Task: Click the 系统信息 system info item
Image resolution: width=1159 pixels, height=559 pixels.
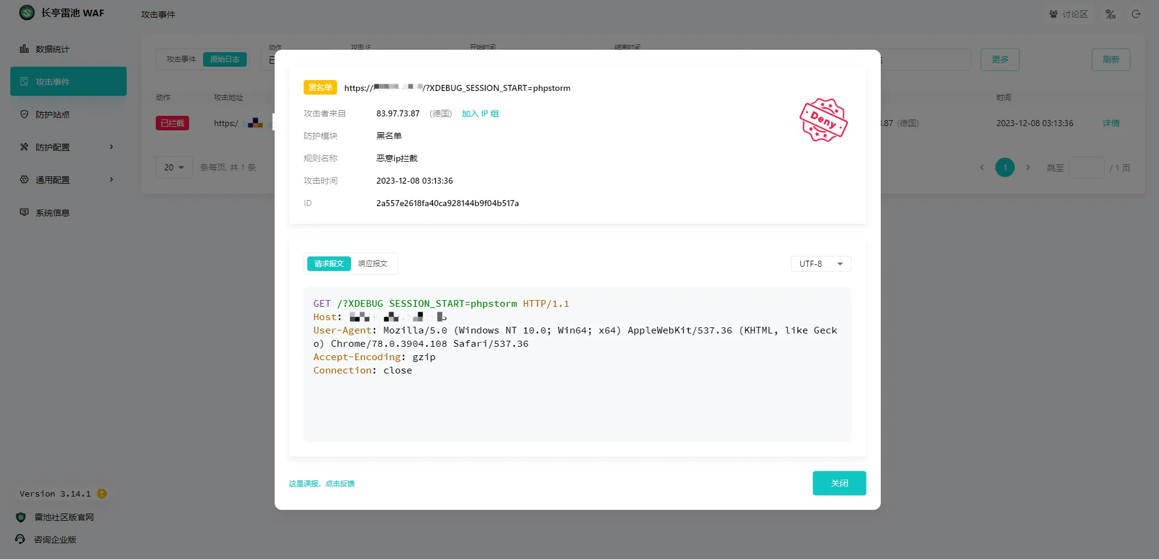Action: [x=52, y=213]
